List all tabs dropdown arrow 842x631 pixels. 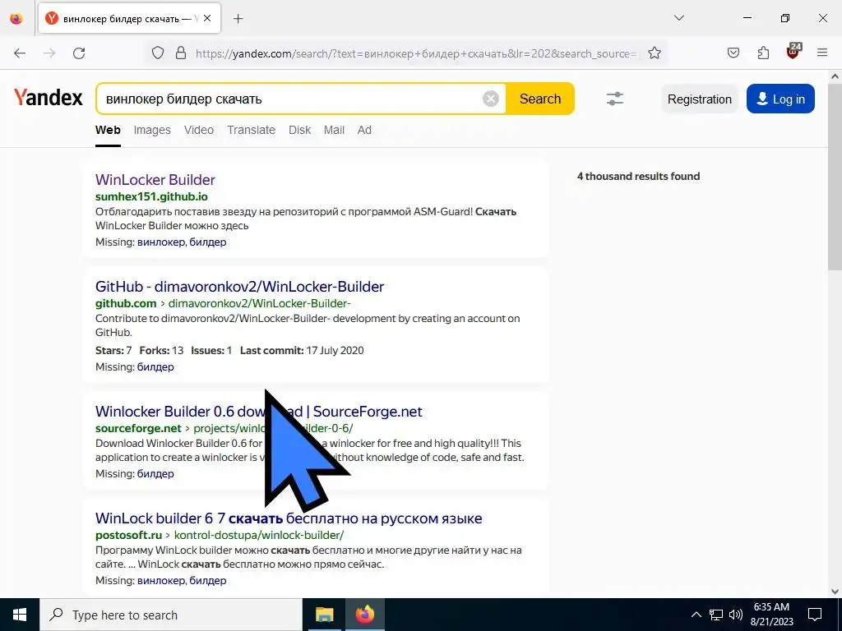pos(679,18)
